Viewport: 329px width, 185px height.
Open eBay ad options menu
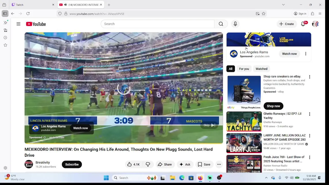coord(309,77)
